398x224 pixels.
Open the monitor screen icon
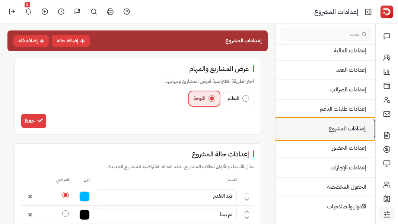pos(386,163)
